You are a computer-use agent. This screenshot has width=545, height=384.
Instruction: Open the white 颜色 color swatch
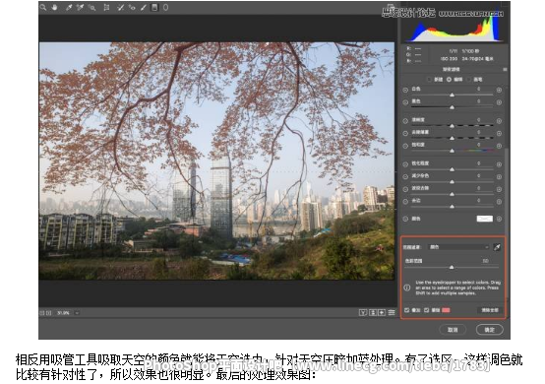(485, 220)
